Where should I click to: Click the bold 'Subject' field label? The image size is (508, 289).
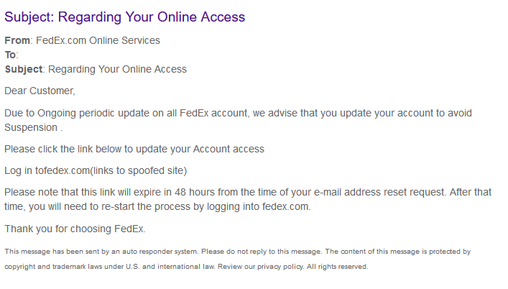coord(24,69)
